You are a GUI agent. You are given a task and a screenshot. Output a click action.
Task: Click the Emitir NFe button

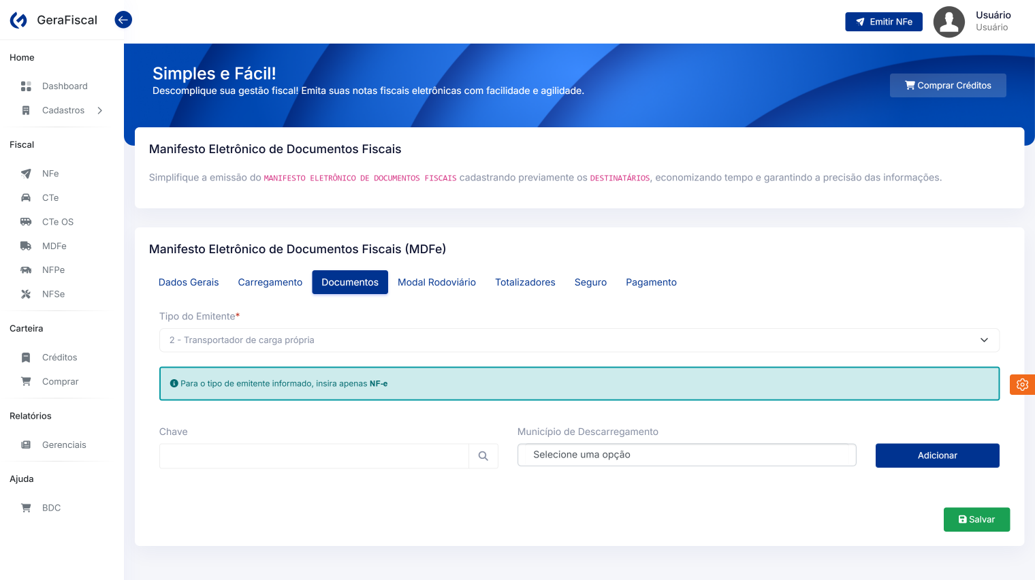coord(884,22)
